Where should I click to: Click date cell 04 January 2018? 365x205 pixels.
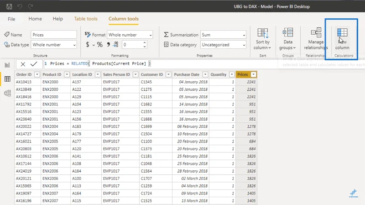[x=191, y=82]
